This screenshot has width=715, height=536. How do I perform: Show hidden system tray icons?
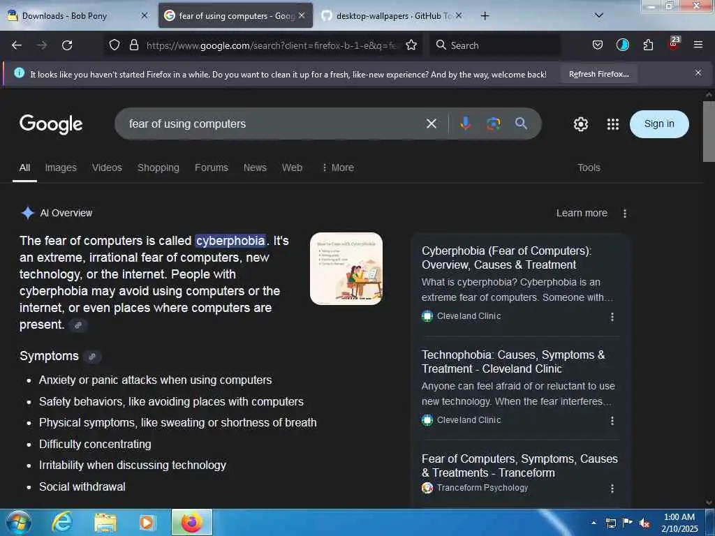tap(594, 523)
